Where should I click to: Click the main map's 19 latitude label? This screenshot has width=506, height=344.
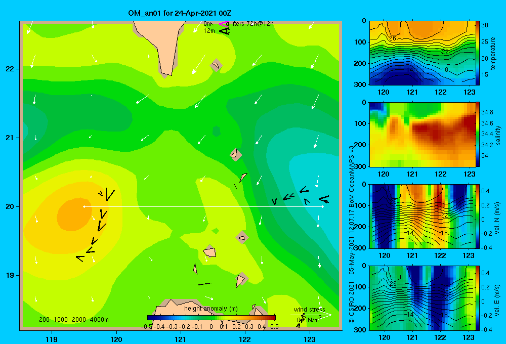click(x=10, y=275)
